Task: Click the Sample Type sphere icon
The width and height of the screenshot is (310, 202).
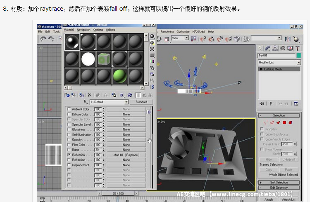Action: click(x=152, y=36)
